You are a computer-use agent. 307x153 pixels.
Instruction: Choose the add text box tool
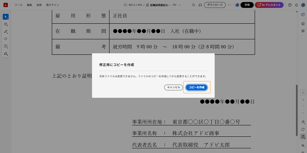click(6, 46)
